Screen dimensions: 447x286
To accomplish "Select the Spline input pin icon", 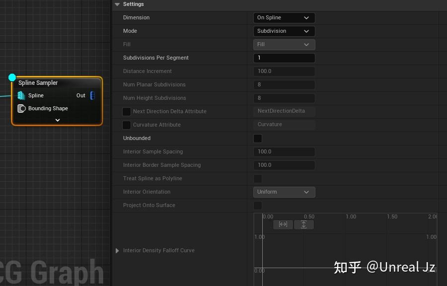I will tap(21, 95).
